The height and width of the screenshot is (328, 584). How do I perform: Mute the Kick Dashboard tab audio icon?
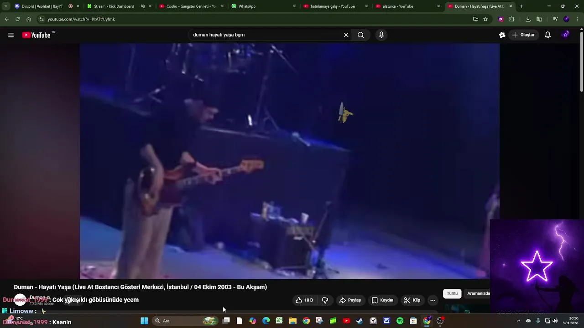(x=143, y=6)
